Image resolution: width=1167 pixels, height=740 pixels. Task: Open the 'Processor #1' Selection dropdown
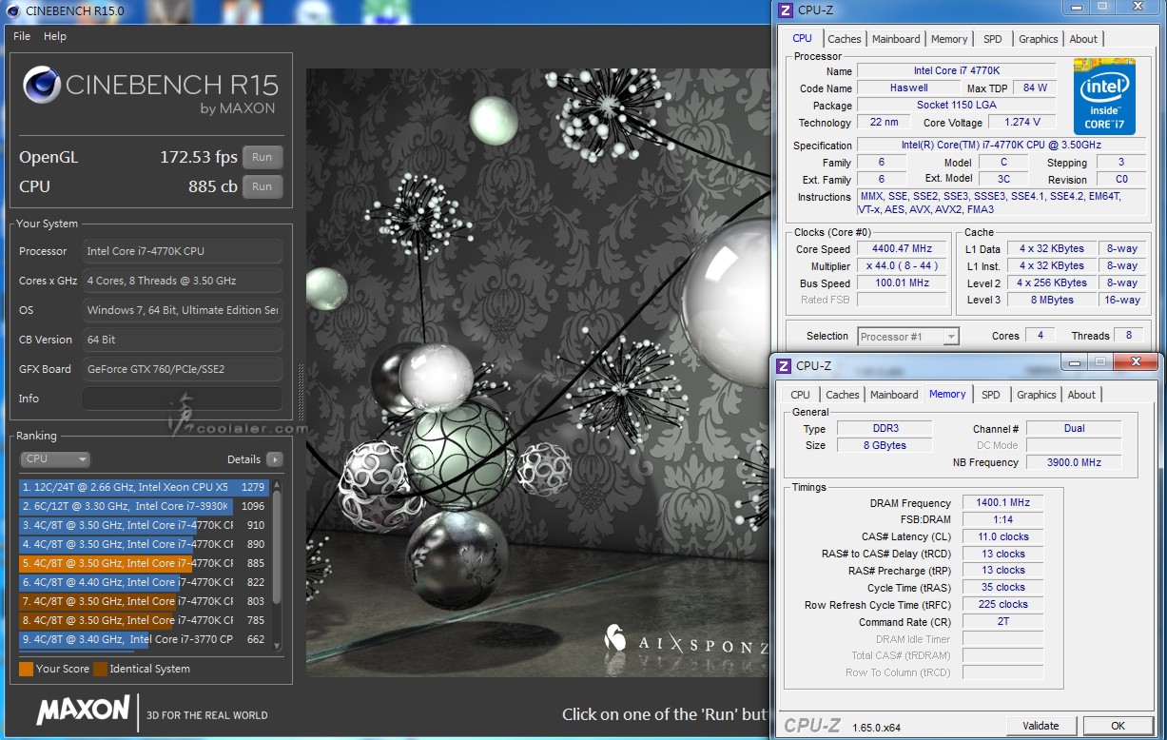(907, 337)
